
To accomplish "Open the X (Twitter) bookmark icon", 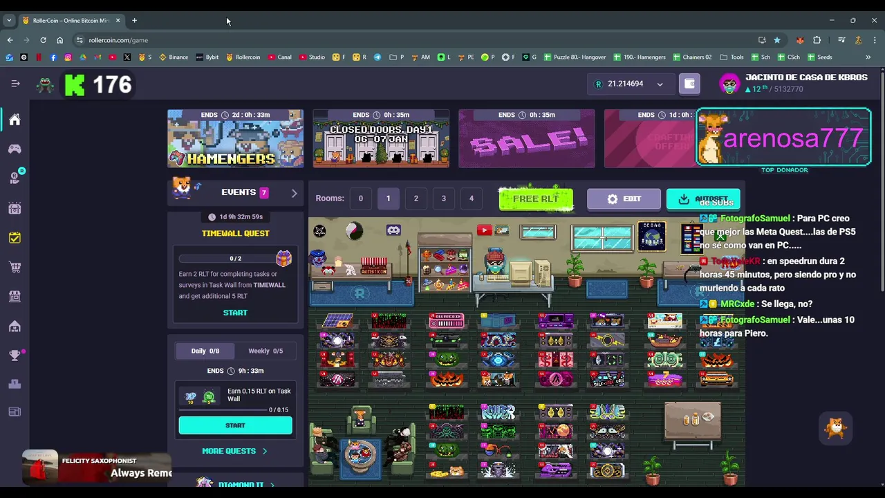I will (127, 57).
